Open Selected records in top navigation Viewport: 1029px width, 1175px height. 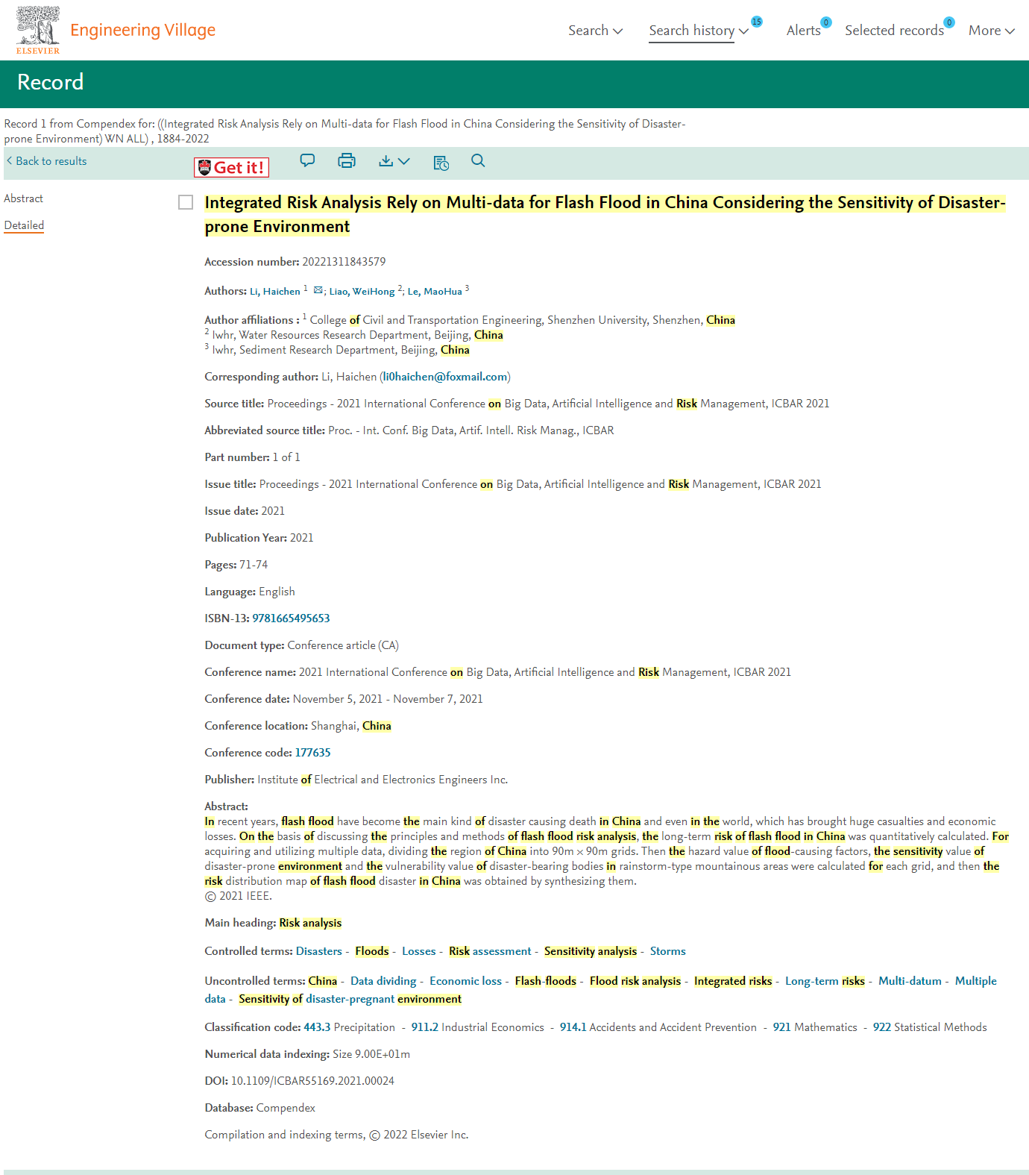tap(894, 31)
